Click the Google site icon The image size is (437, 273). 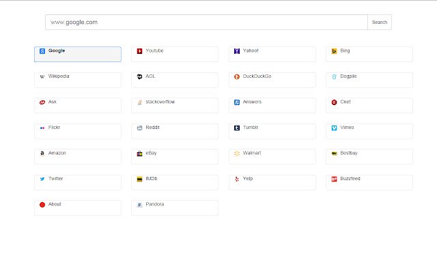pos(42,51)
